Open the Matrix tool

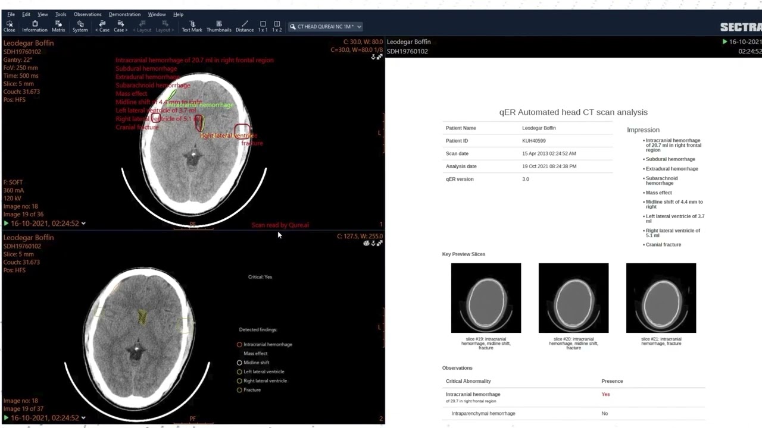click(58, 26)
